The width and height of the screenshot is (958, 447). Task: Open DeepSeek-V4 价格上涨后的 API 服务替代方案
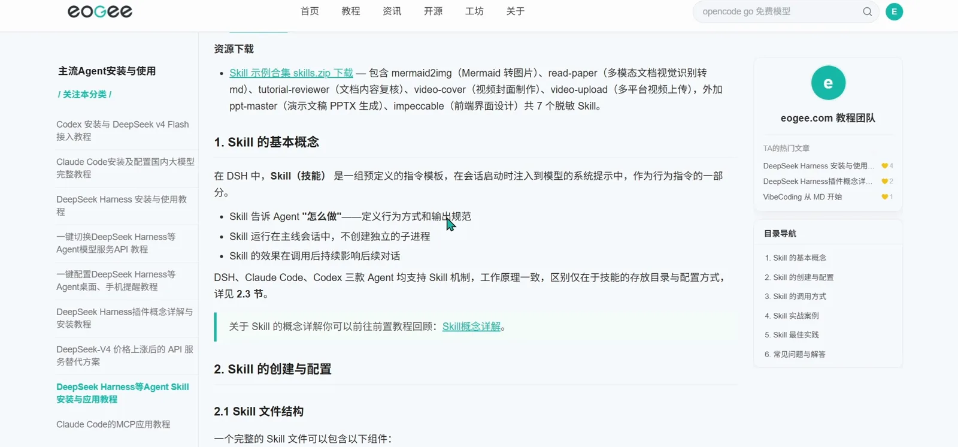coord(125,355)
